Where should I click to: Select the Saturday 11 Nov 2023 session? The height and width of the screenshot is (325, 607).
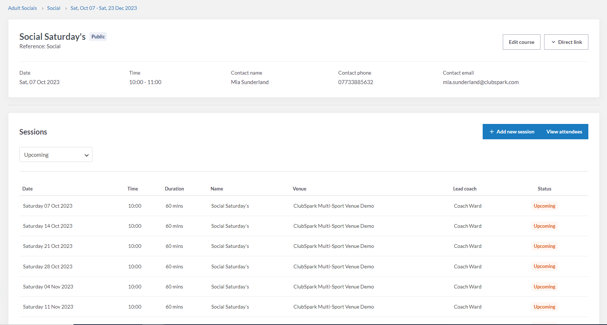[x=48, y=307]
